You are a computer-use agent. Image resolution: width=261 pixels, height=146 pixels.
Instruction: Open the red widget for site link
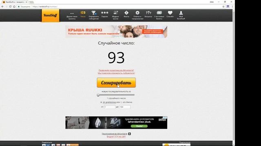(116, 137)
